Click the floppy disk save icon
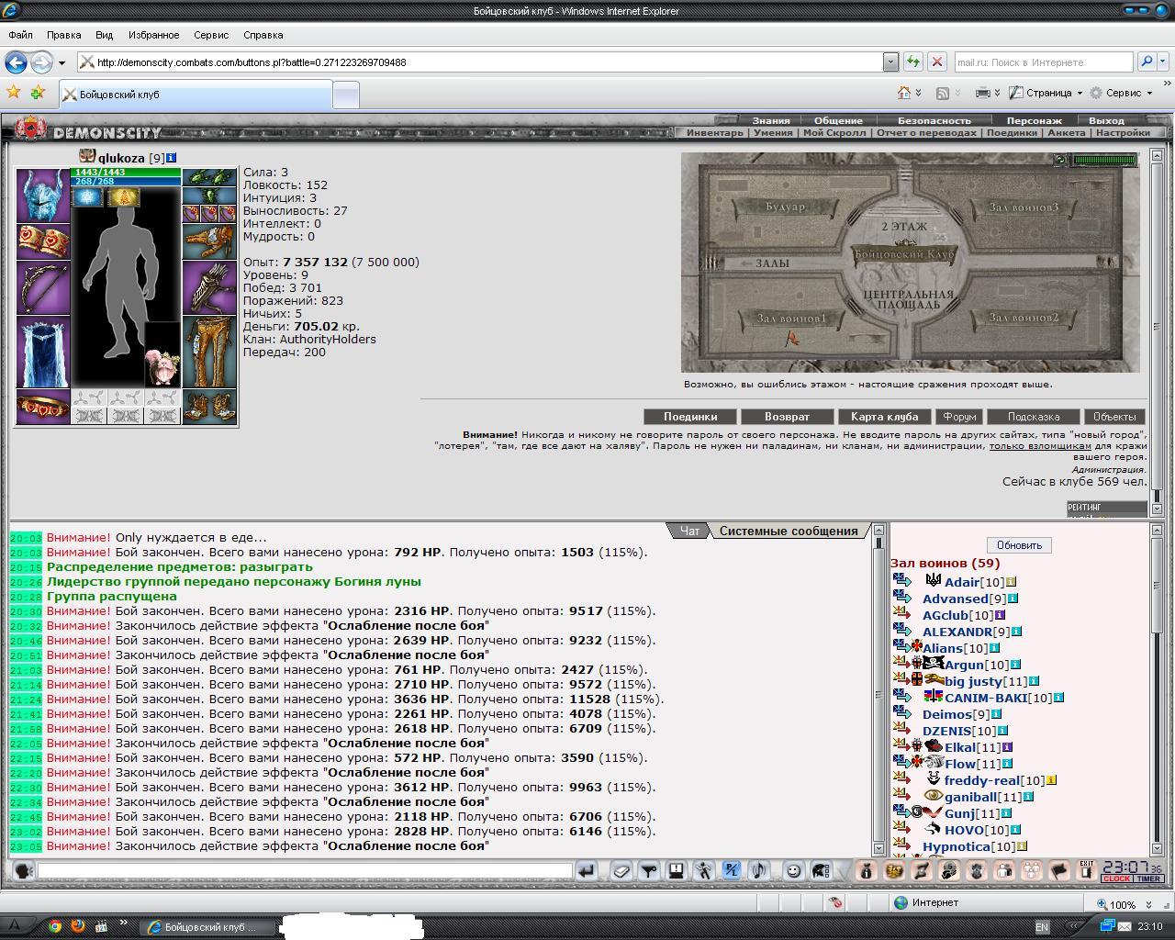Image resolution: width=1175 pixels, height=940 pixels. coord(677,871)
